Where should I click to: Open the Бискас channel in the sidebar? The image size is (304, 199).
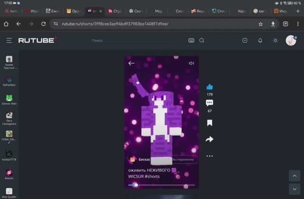point(9,174)
